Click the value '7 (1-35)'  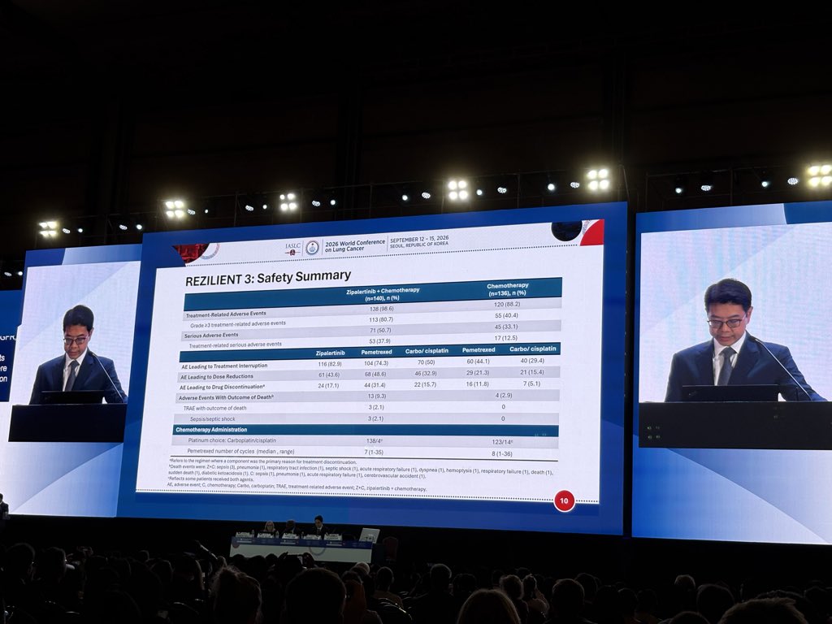(x=374, y=453)
